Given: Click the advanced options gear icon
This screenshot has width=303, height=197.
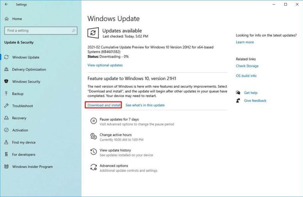Looking at the screenshot, I should 93,167.
